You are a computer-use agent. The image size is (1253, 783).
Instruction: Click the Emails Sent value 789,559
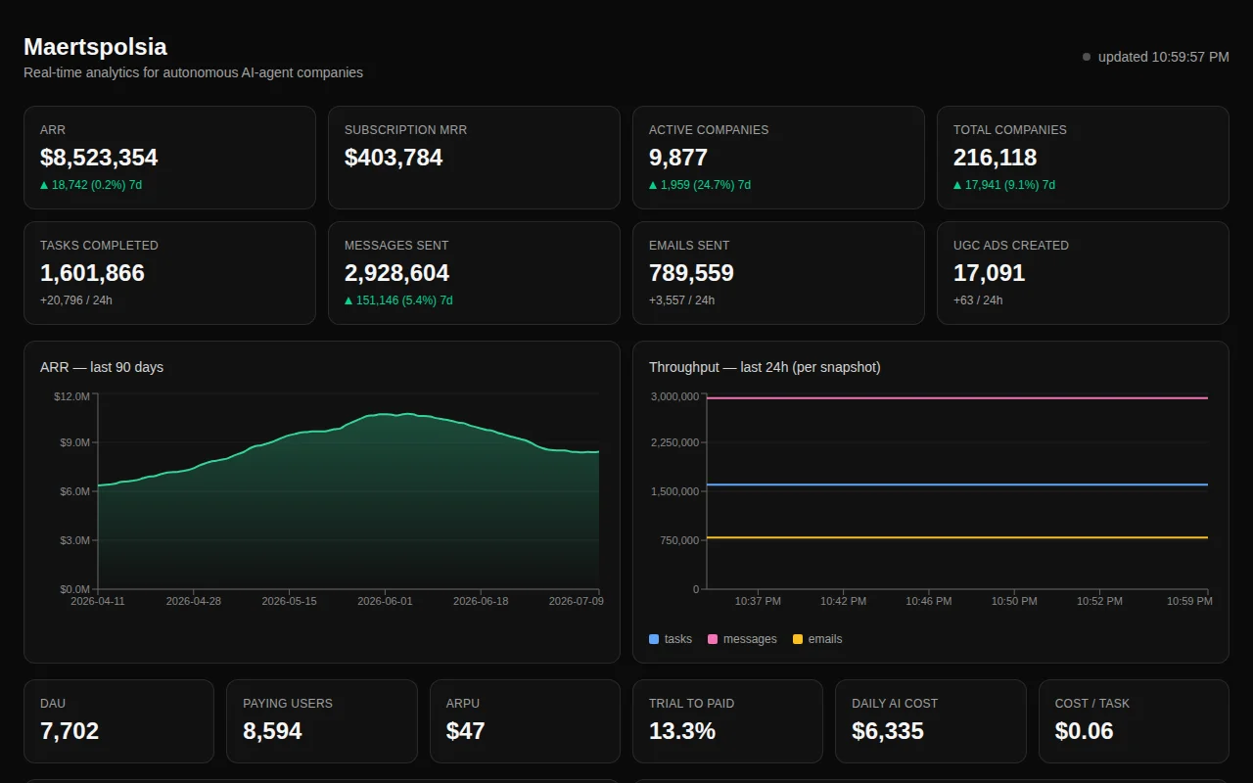click(x=691, y=273)
